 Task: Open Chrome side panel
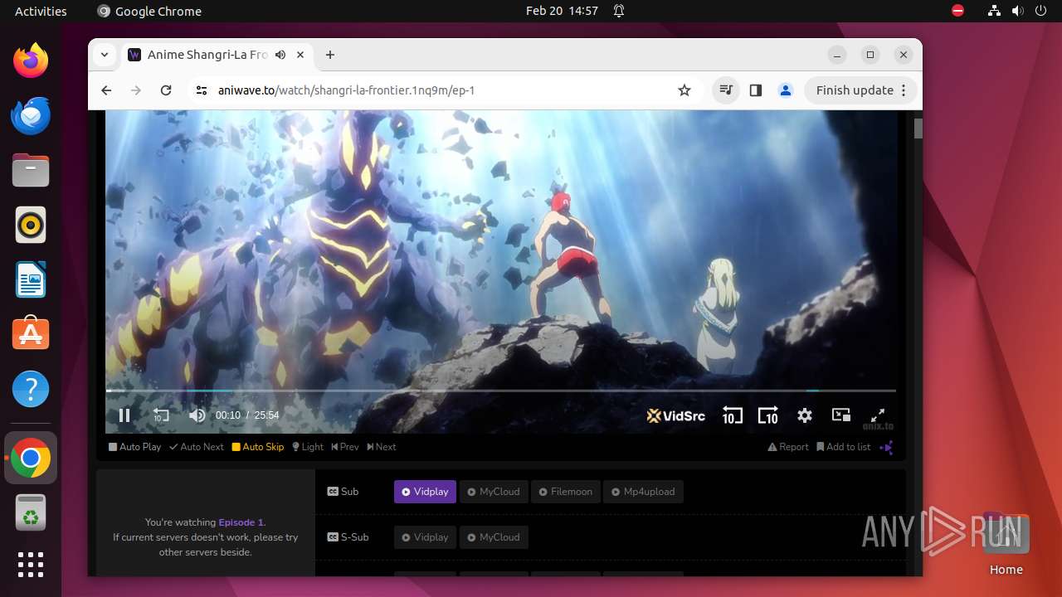(x=756, y=90)
